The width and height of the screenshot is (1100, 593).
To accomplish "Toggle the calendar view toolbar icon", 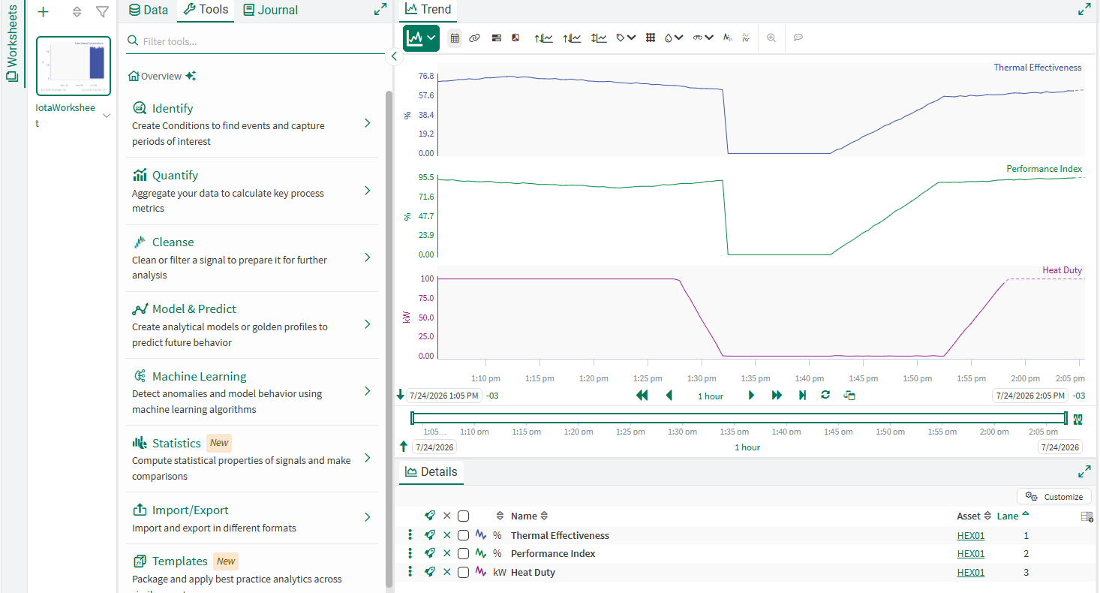I will 455,38.
